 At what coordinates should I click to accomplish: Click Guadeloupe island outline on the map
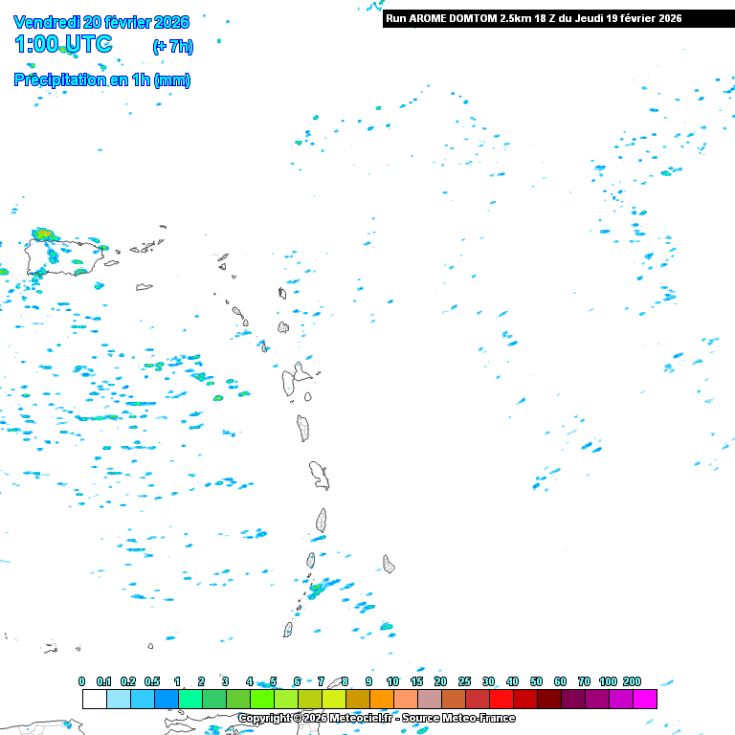(295, 380)
